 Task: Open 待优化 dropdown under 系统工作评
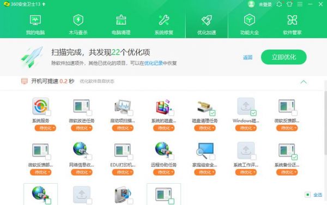246,172
